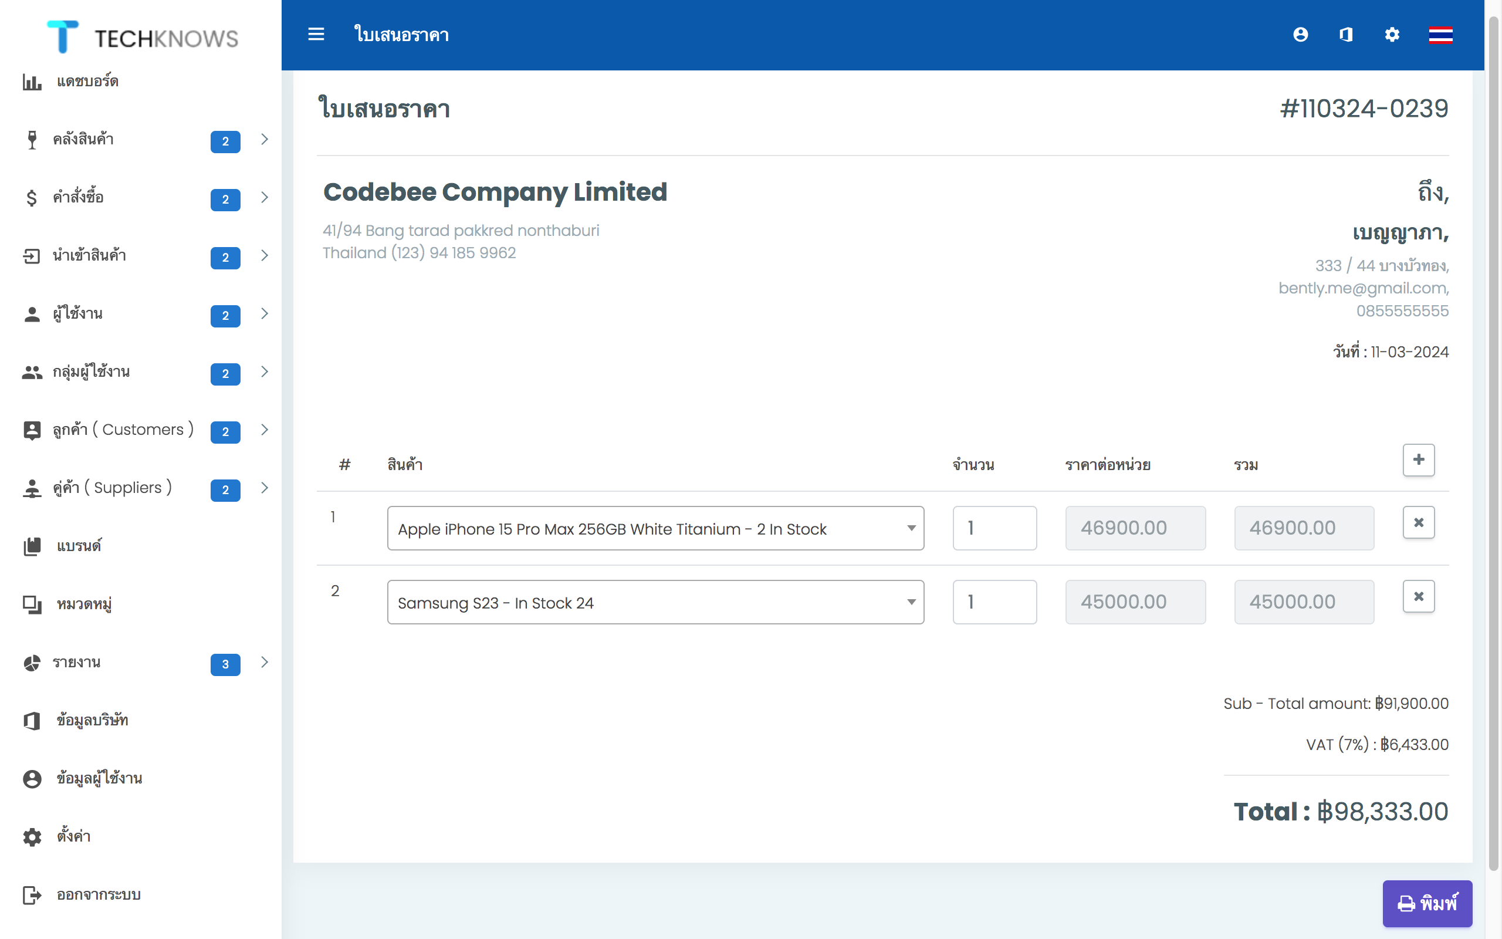
Task: Click the company info ข้อมูลบริษัท icon
Action: [x=32, y=721]
